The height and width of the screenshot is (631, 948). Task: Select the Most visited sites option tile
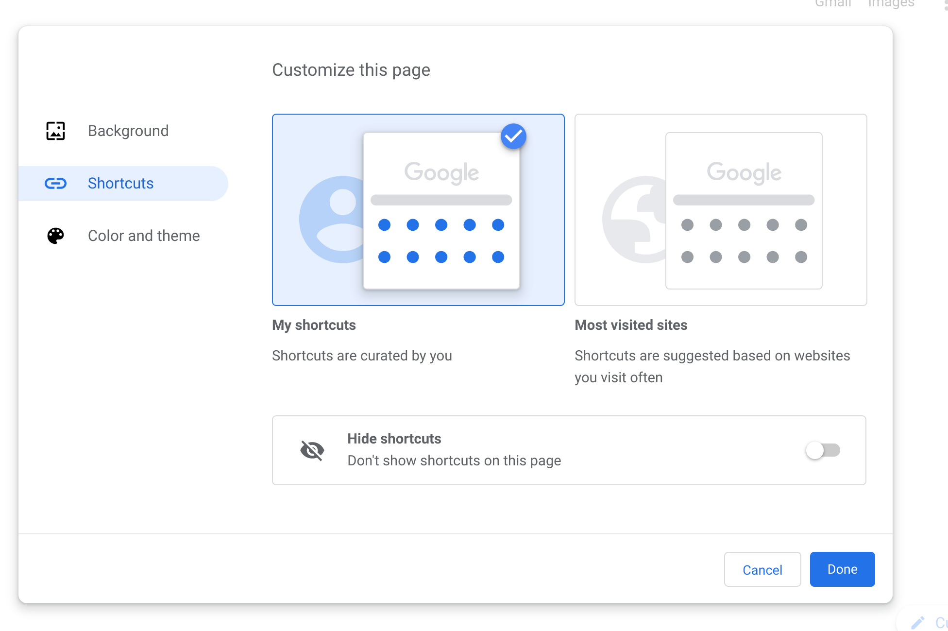721,210
